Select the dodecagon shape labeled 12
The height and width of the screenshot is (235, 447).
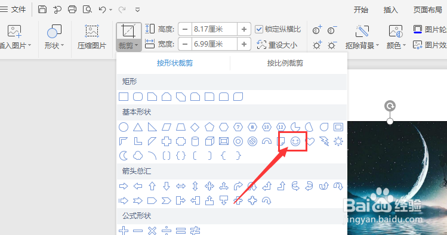pos(281,127)
